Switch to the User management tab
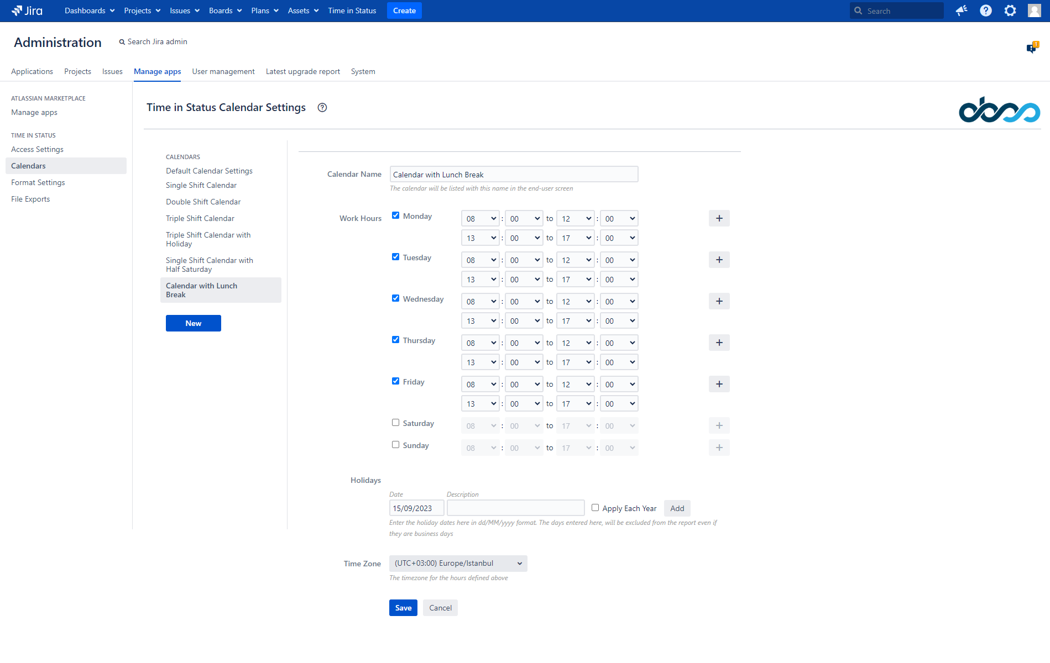Viewport: 1050px width, 663px height. 223,71
